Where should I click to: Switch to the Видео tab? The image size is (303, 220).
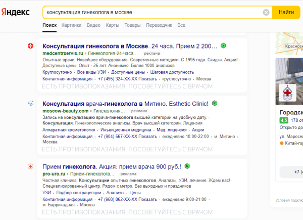click(x=93, y=25)
